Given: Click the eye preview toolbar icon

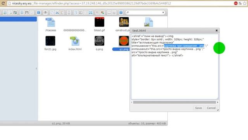Looking at the screenshot, I should (x=45, y=12).
